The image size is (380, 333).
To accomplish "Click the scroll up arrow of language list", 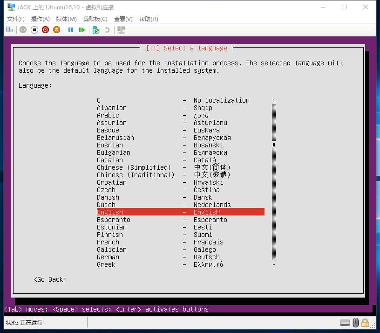I will (274, 100).
